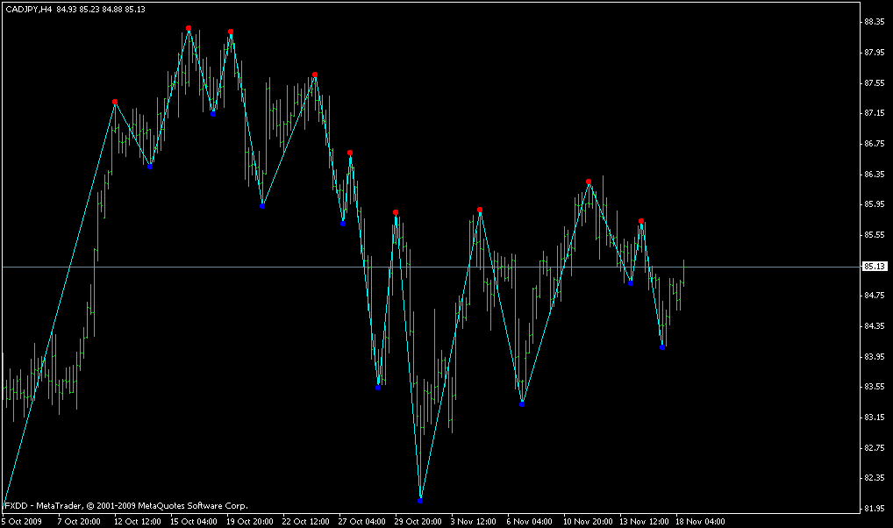Select the 29 Oct 20:00 date label
This screenshot has width=893, height=528.
[418, 521]
